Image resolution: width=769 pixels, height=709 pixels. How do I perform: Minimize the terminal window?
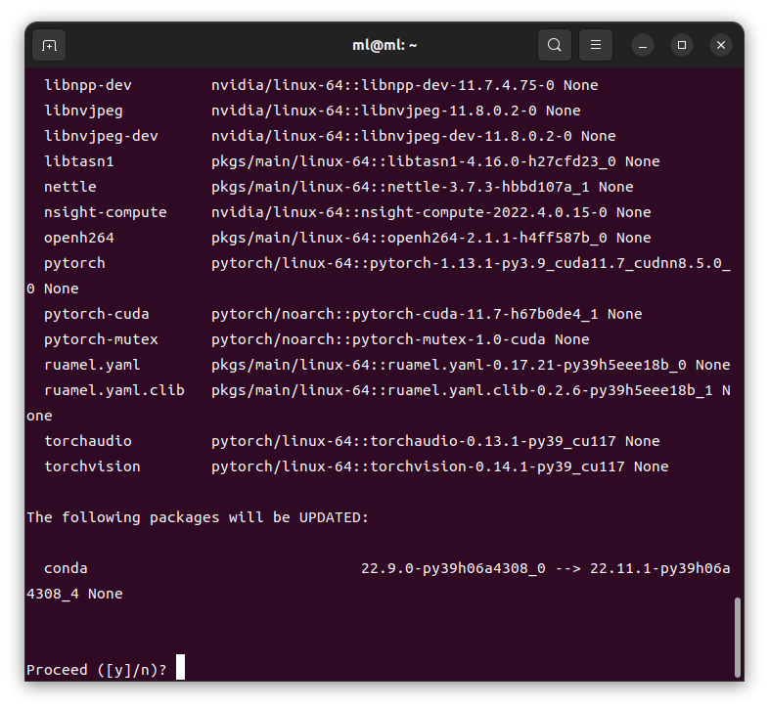point(643,46)
